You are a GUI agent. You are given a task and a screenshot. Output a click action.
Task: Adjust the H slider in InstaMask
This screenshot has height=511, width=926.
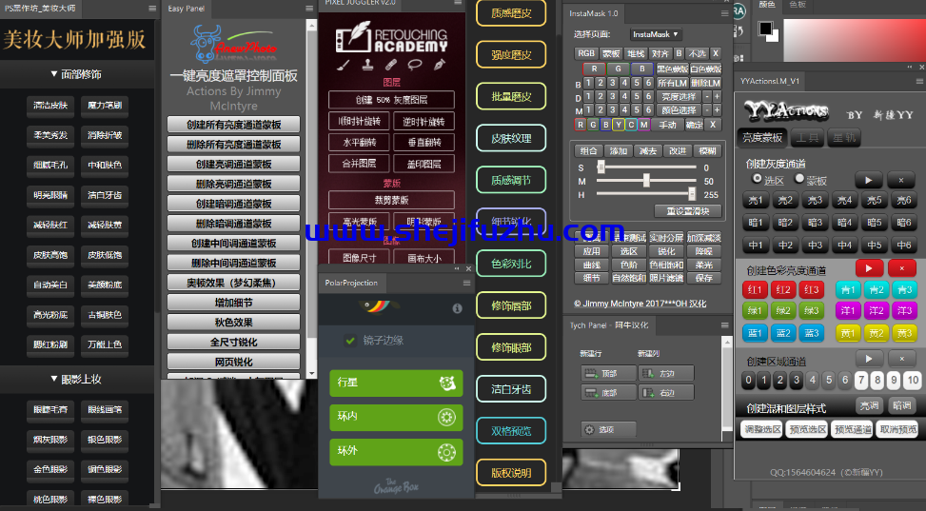tap(692, 194)
